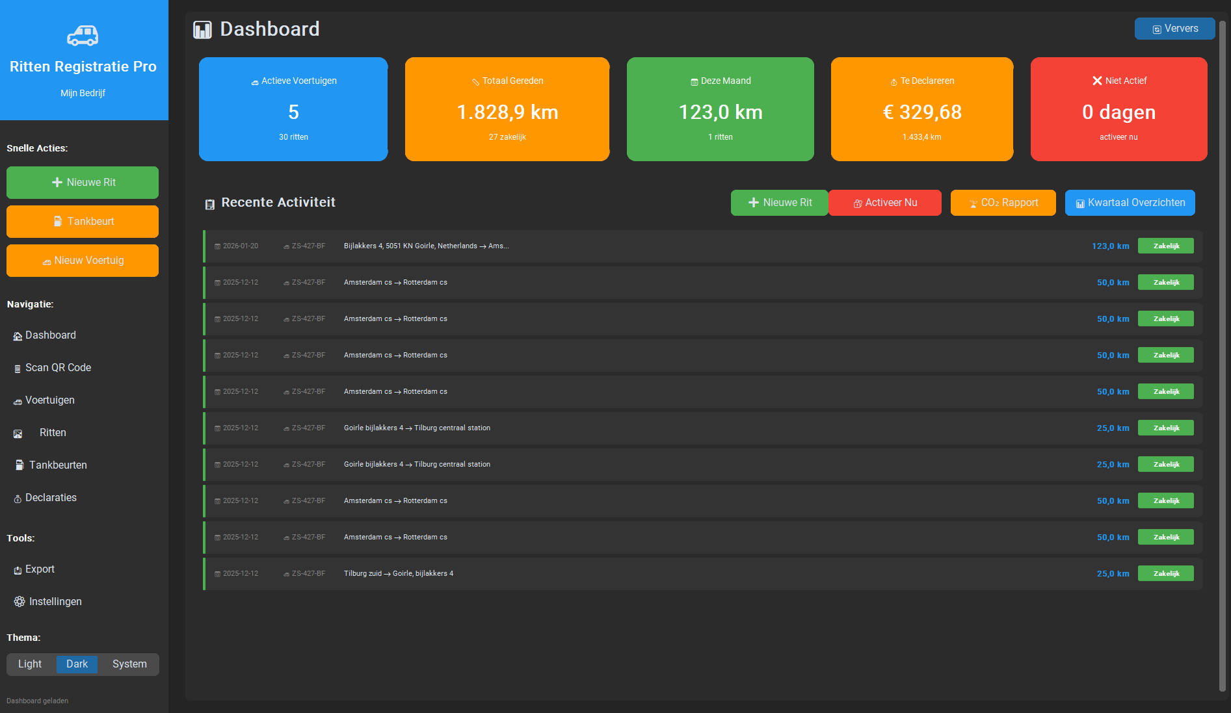Screen dimensions: 1231x713
Task: Keep Dark theme selected by clicking Dark
Action: pyautogui.click(x=77, y=664)
